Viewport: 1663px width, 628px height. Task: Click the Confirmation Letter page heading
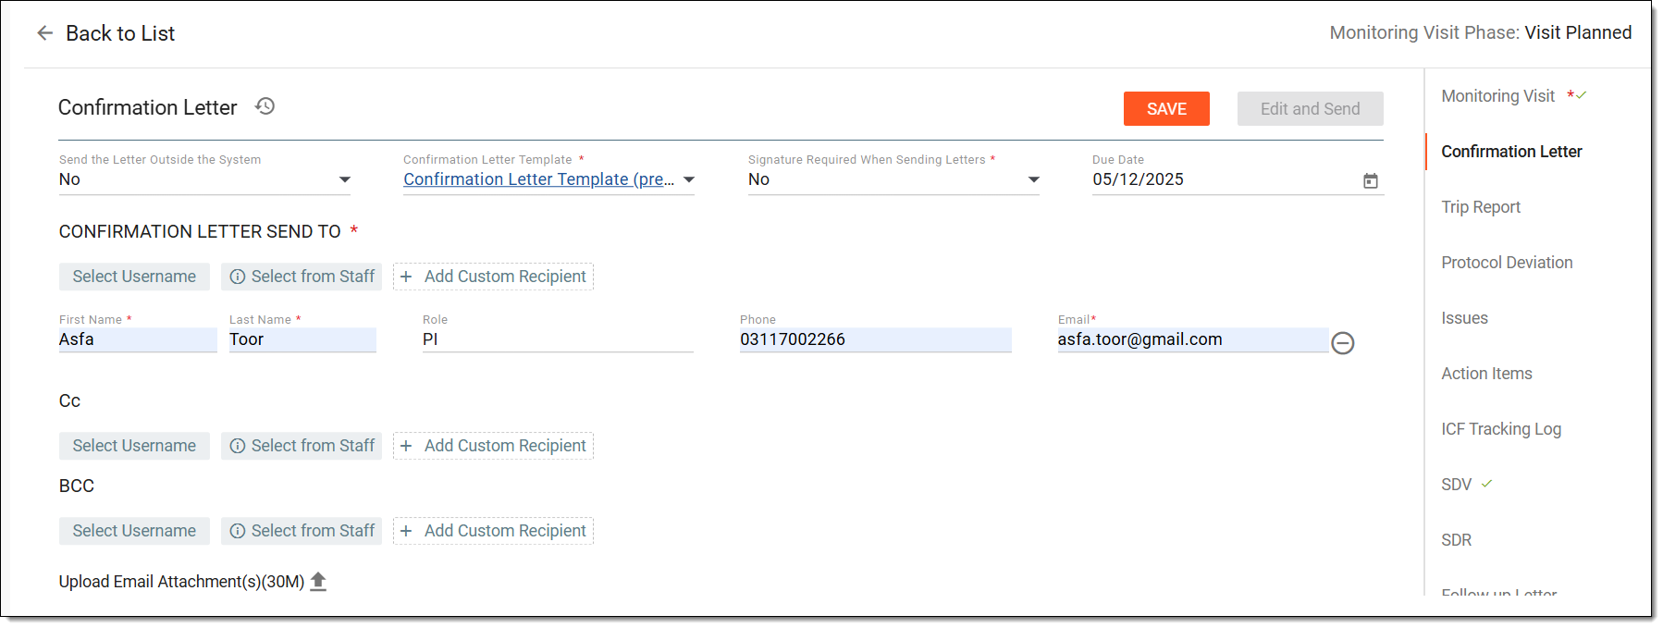point(148,107)
